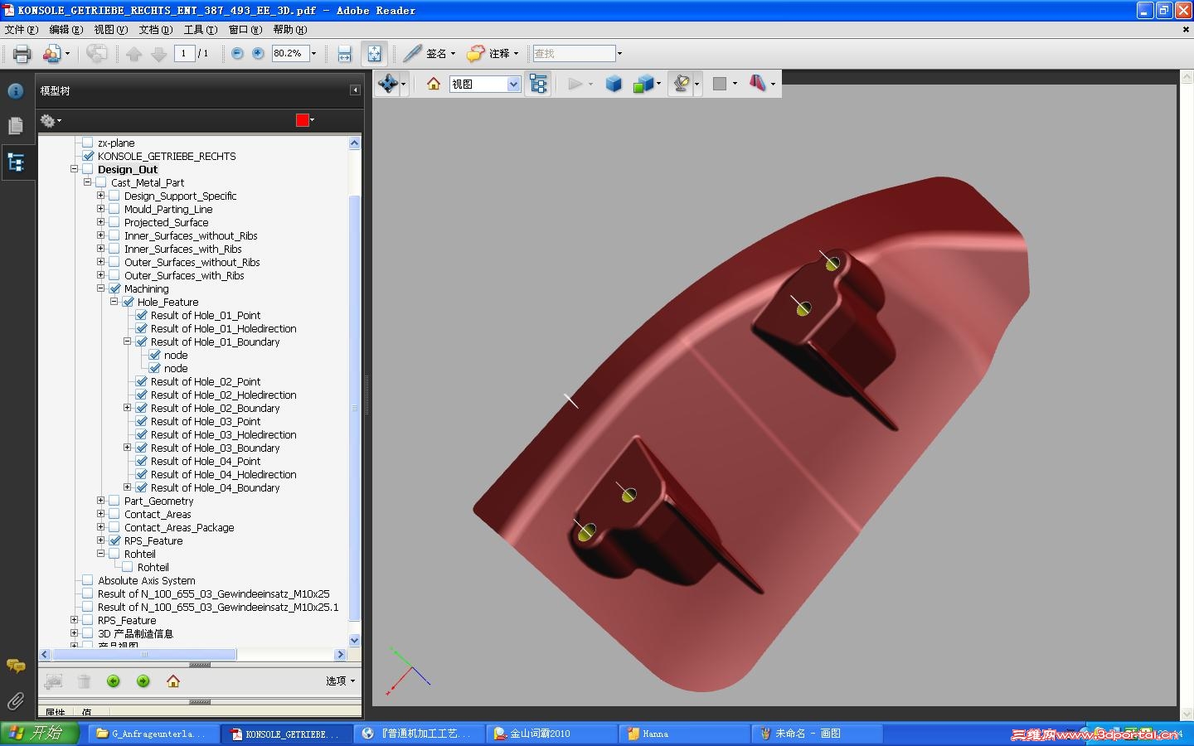Click the zoom in plus button
The image size is (1194, 746).
point(258,53)
